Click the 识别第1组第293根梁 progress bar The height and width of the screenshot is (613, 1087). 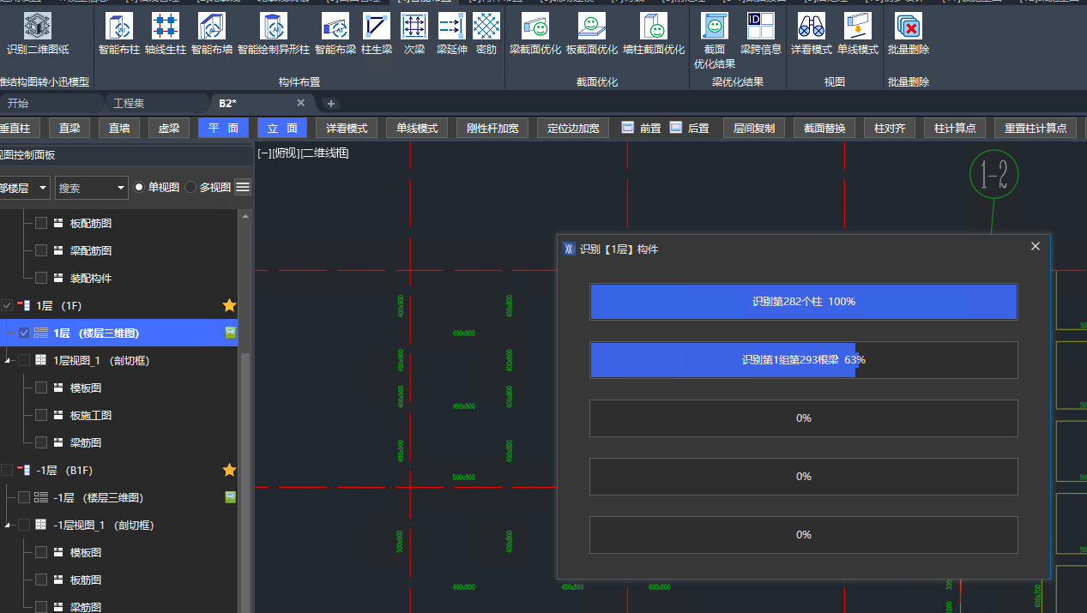(803, 360)
